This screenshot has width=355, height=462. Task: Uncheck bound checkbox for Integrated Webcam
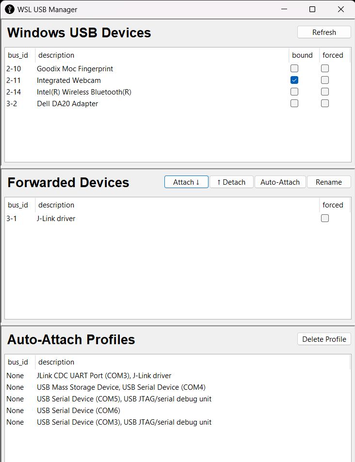coord(294,80)
